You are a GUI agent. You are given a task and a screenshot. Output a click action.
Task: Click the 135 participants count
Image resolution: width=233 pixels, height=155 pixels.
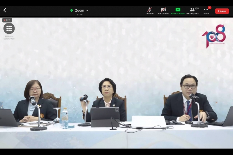pyautogui.click(x=197, y=8)
